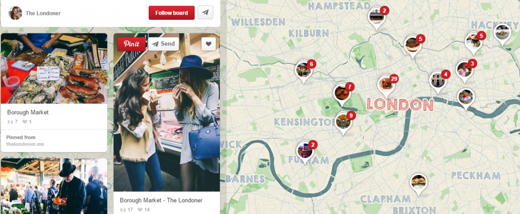Open thelondoner.me source link

tap(25, 144)
